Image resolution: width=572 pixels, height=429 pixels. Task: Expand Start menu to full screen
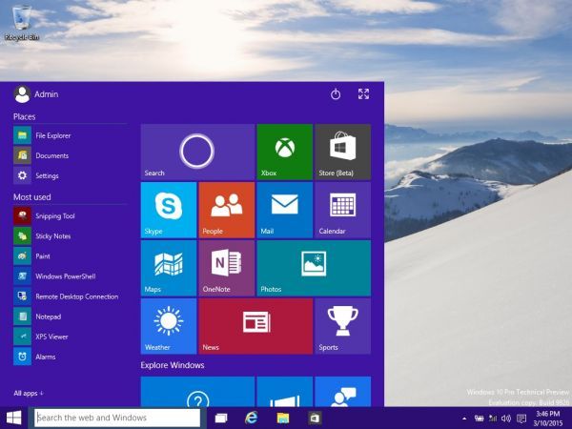click(363, 93)
